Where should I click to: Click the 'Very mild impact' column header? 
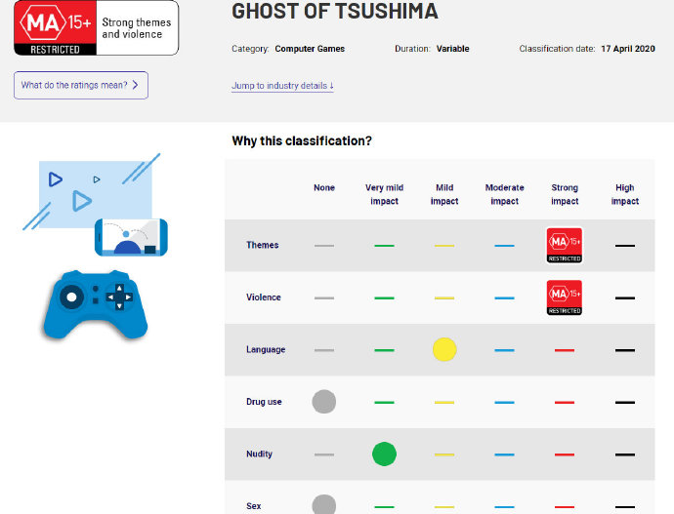pos(384,194)
